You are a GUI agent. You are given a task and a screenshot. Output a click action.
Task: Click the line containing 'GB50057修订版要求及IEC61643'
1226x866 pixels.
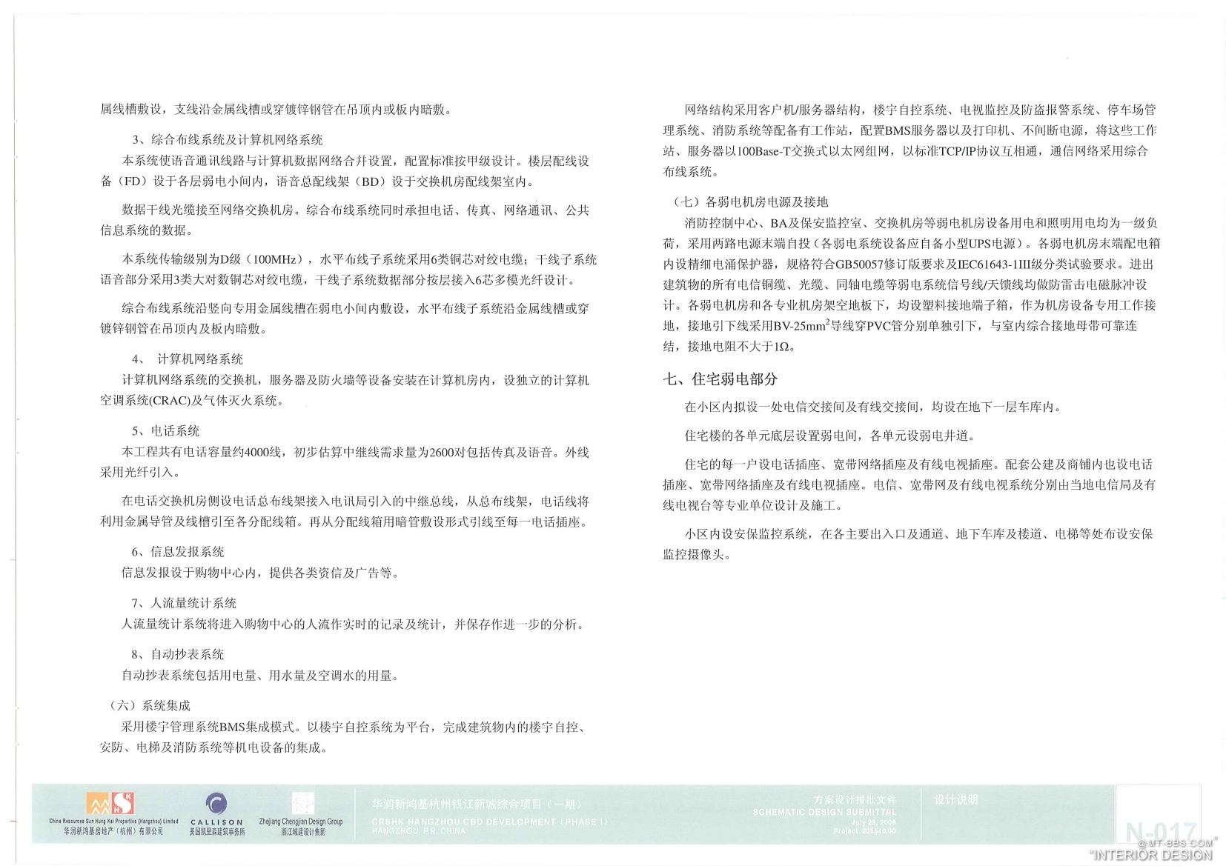click(909, 264)
